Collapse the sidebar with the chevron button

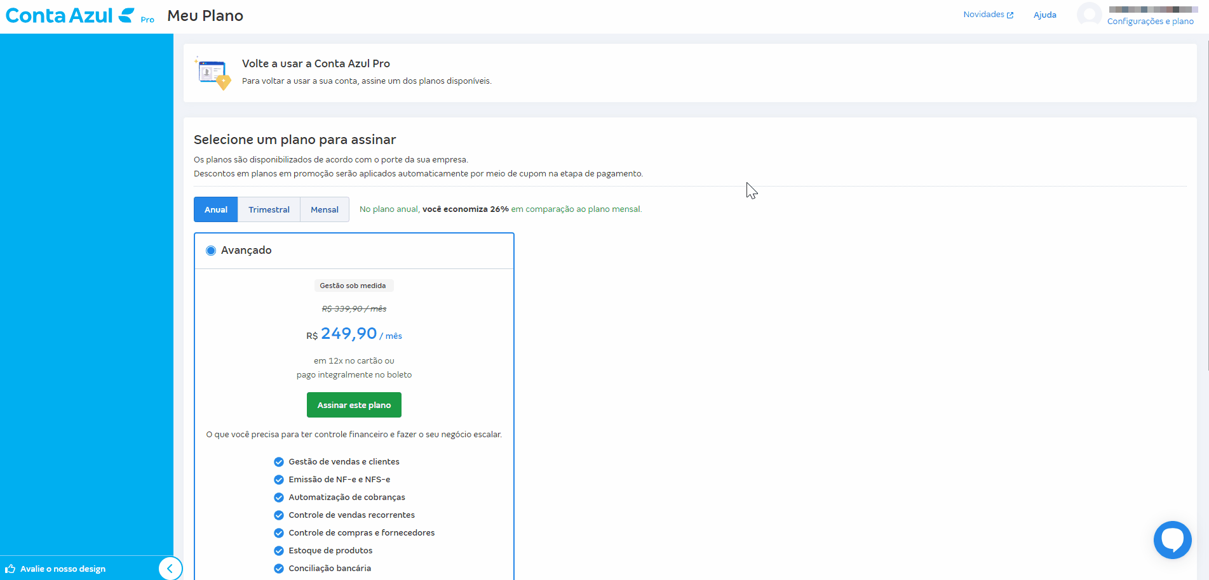click(170, 569)
